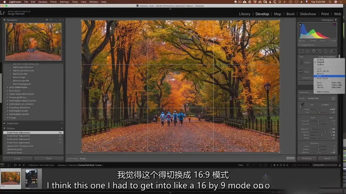
Task: Click the Reset button
Action: click(x=327, y=158)
